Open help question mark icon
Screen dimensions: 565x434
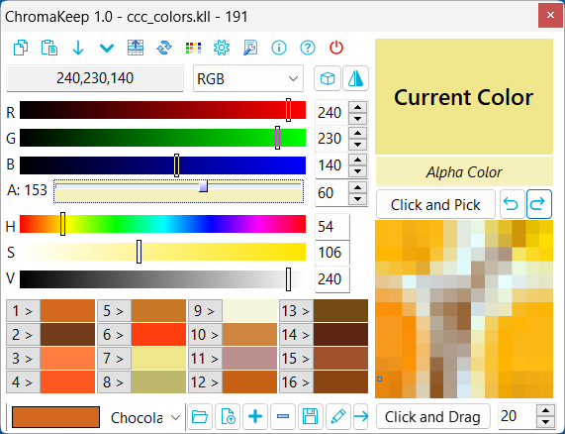[308, 48]
